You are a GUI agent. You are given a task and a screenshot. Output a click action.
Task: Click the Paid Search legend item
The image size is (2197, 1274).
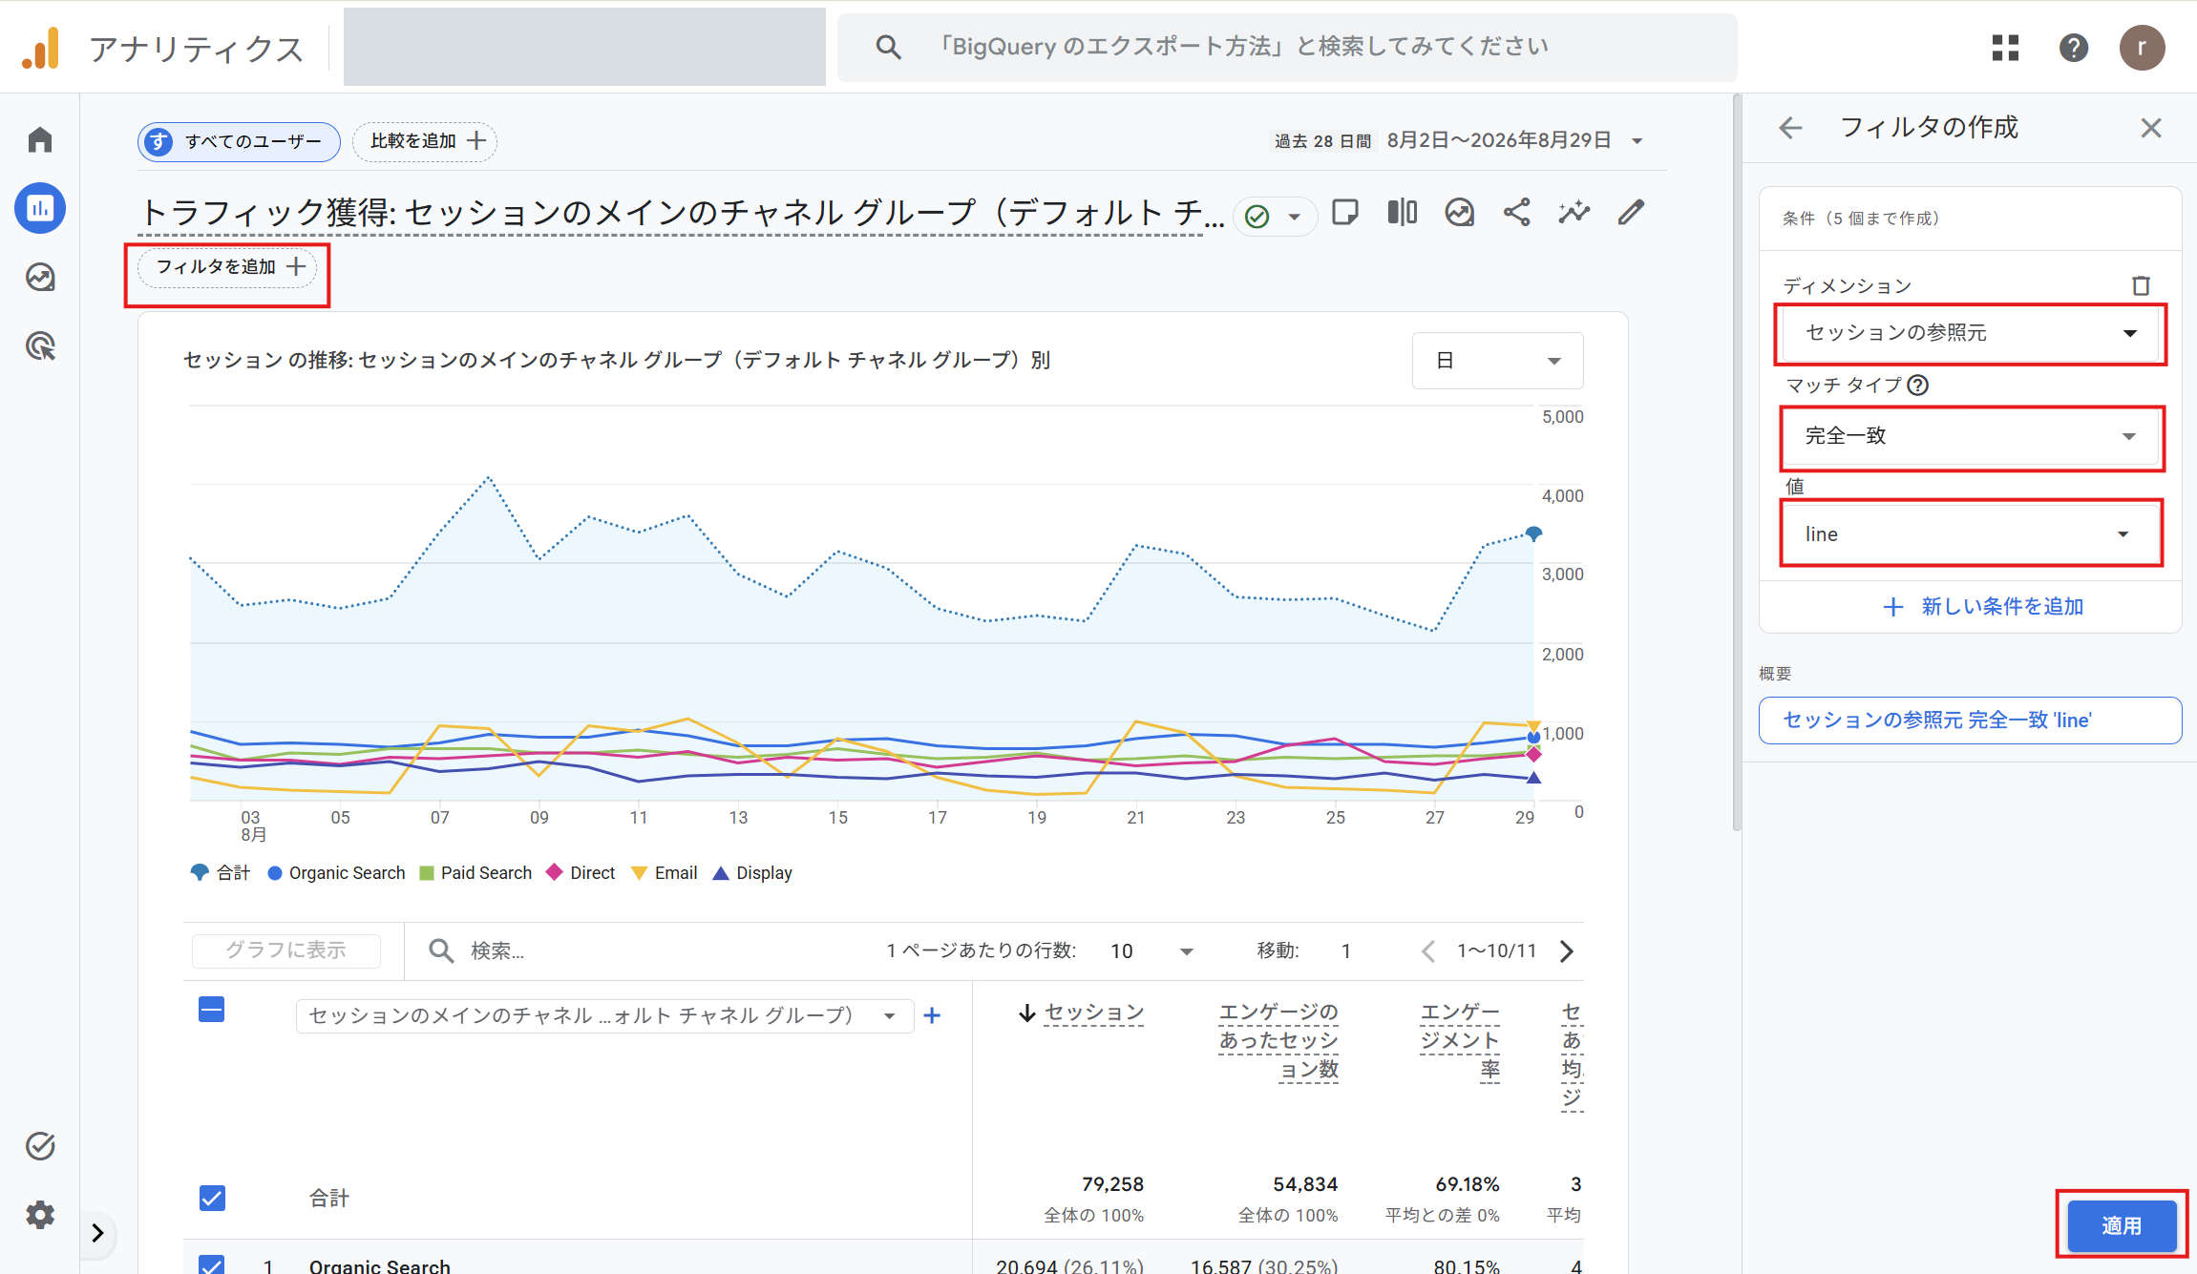[x=475, y=872]
